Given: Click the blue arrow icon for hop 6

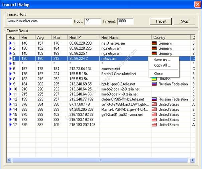Looking at the screenshot, I should coord(11,69).
